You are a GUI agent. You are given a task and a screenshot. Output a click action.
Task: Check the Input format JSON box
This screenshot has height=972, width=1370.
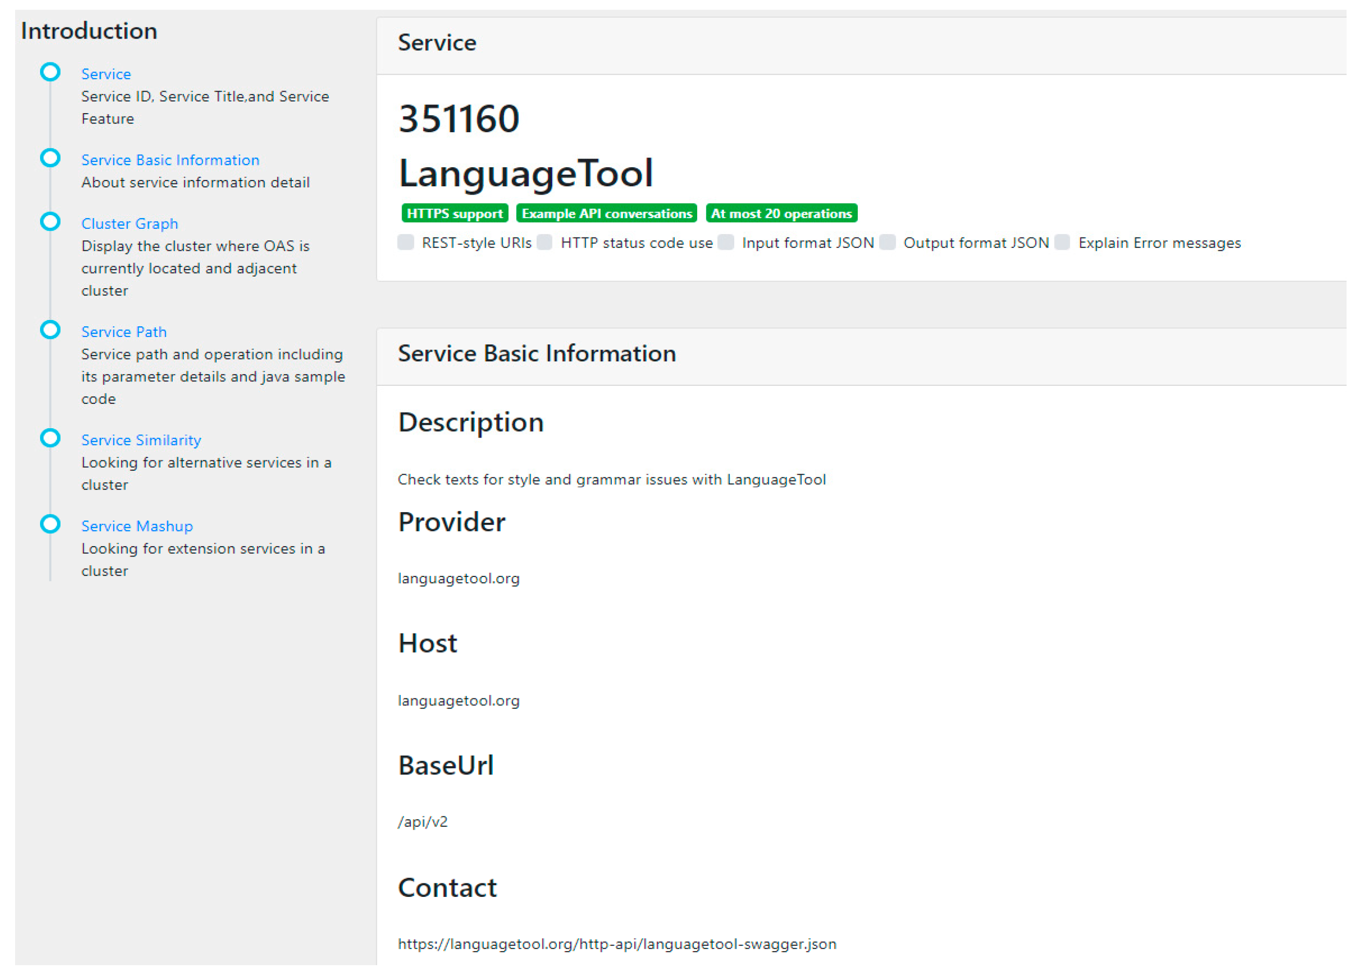click(726, 242)
